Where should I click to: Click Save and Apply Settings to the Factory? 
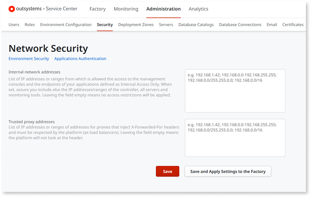click(228, 171)
